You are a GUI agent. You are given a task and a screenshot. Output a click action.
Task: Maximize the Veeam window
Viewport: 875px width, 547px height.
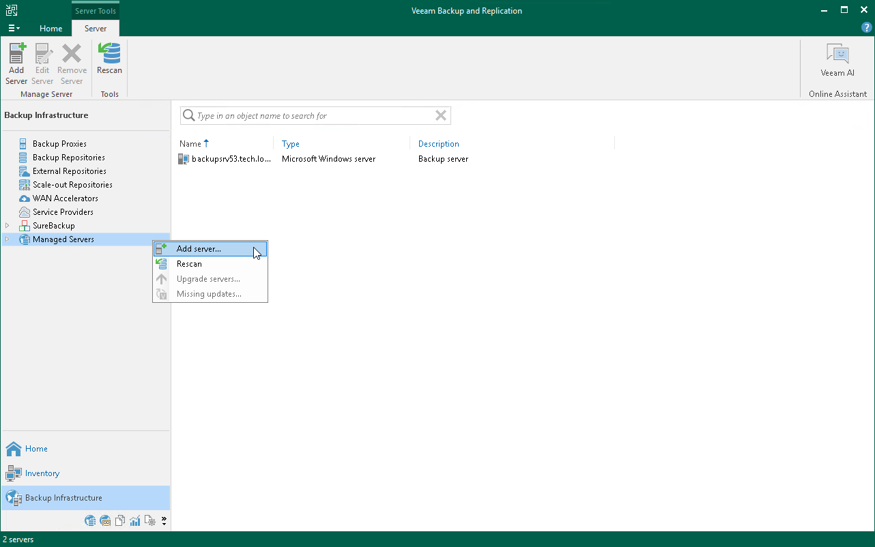(x=844, y=10)
